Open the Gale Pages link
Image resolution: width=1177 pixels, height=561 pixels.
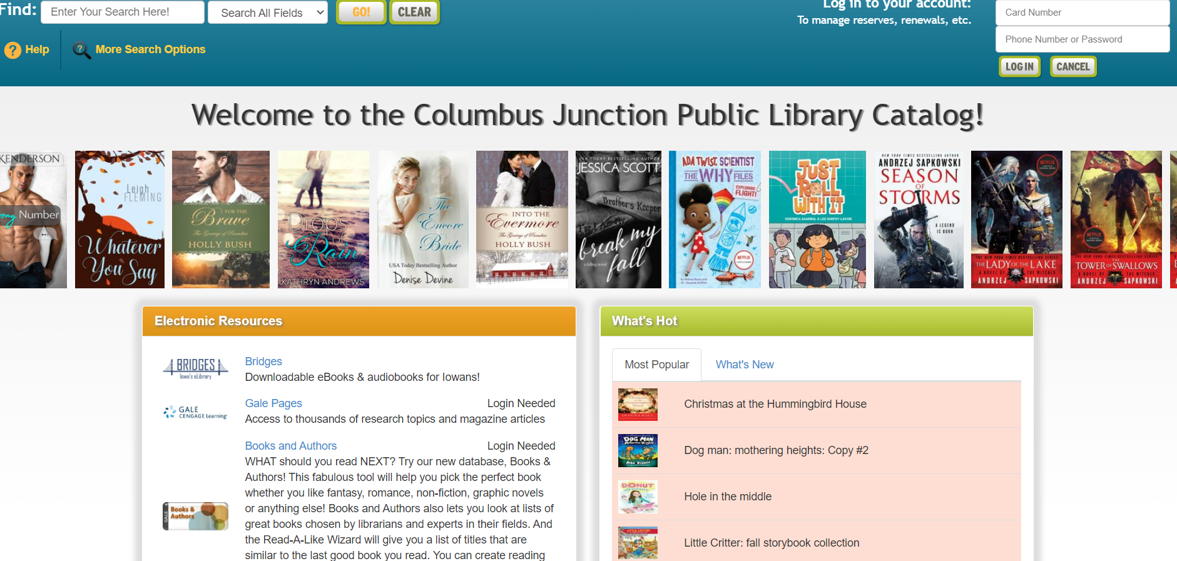273,403
